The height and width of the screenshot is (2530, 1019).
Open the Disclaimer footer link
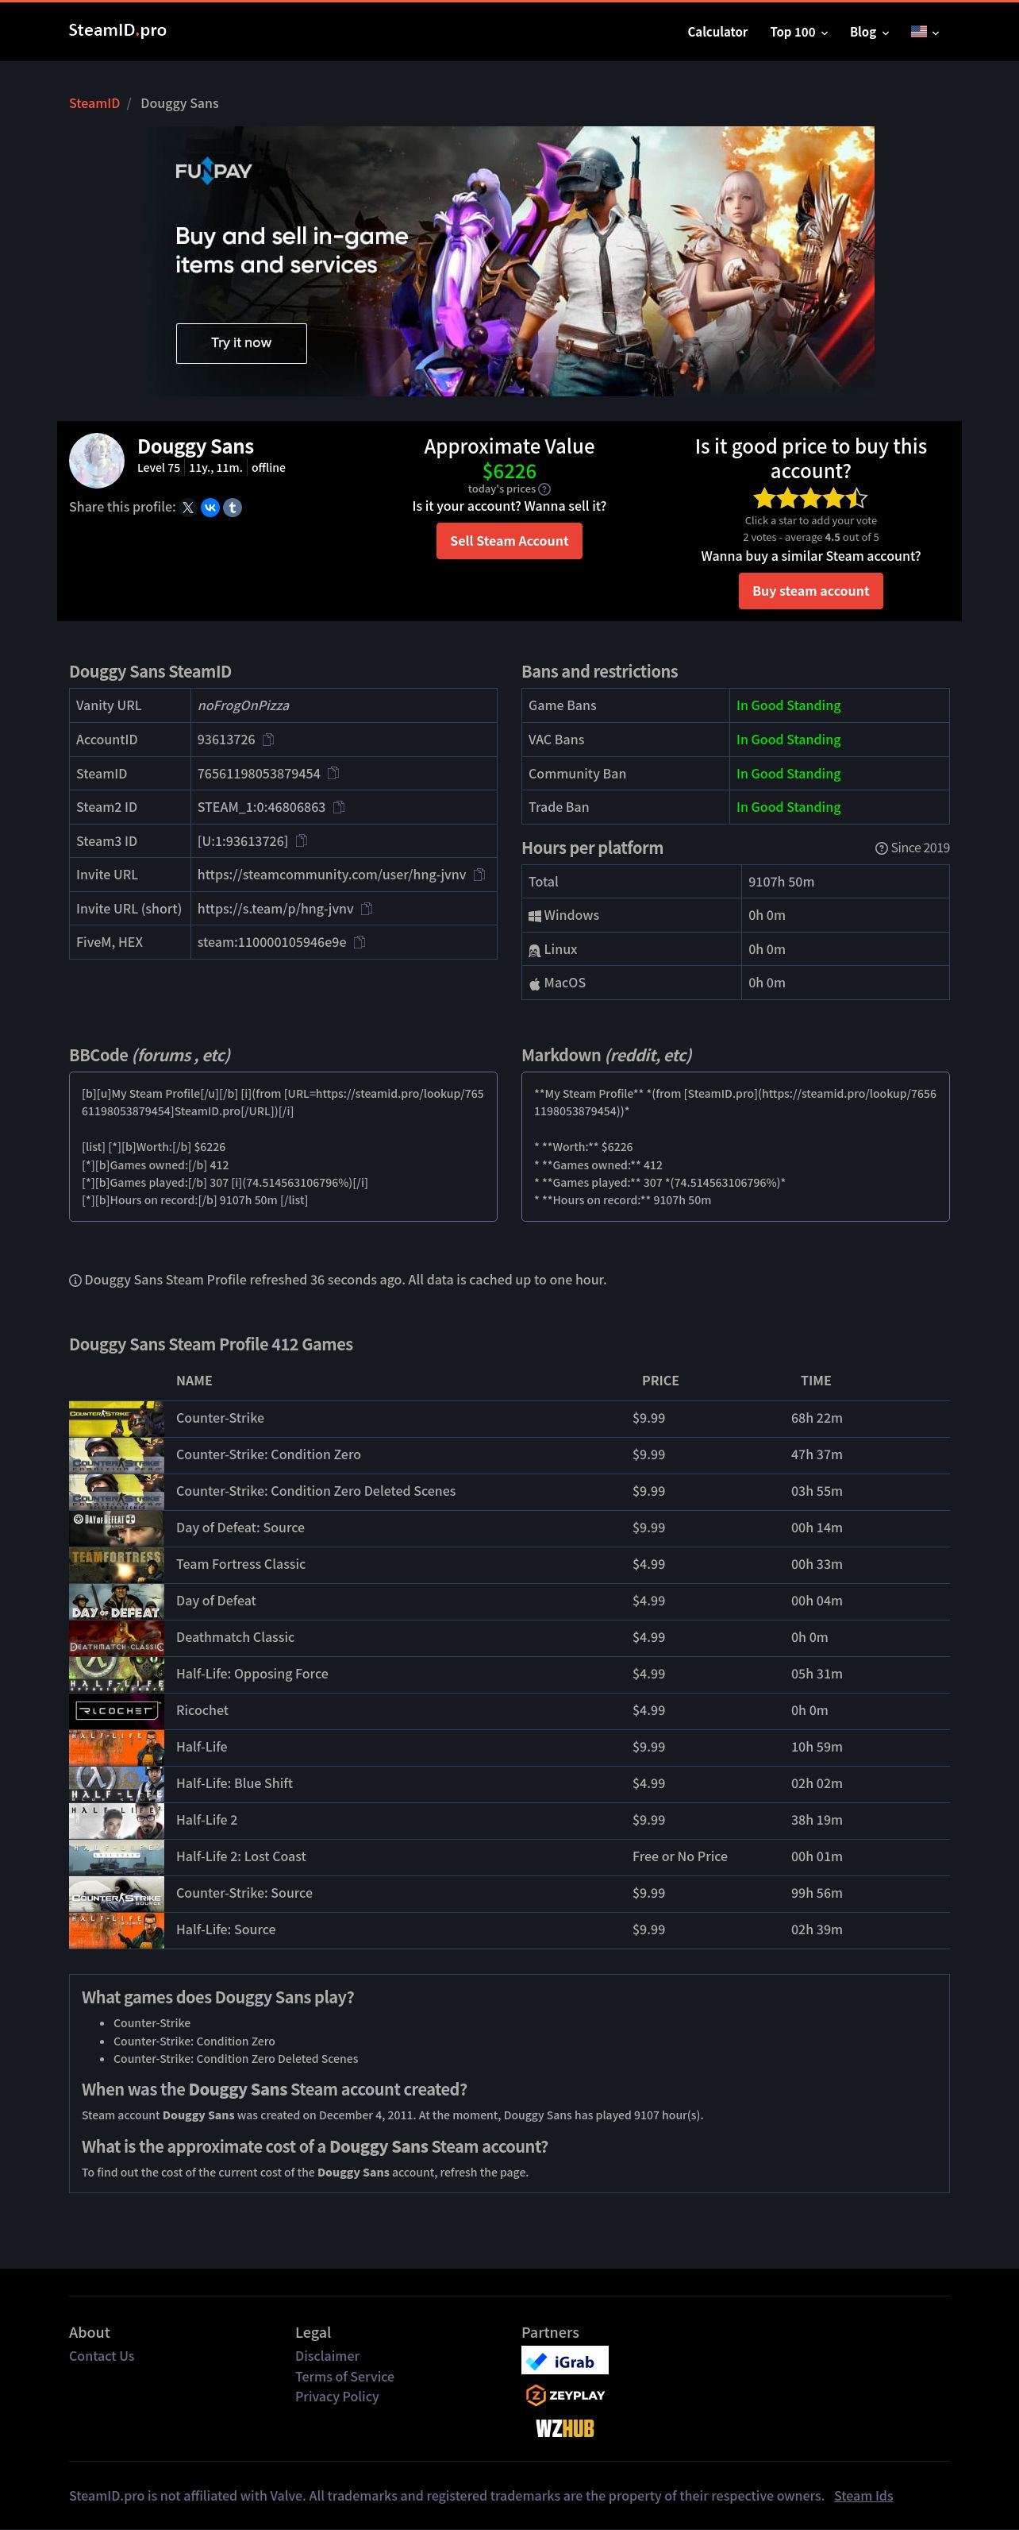[327, 2356]
